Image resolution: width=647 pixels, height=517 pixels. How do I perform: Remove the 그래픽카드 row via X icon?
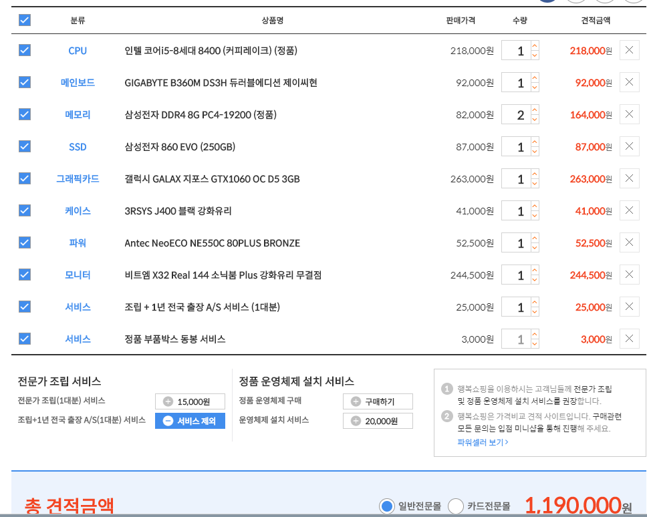tap(629, 179)
